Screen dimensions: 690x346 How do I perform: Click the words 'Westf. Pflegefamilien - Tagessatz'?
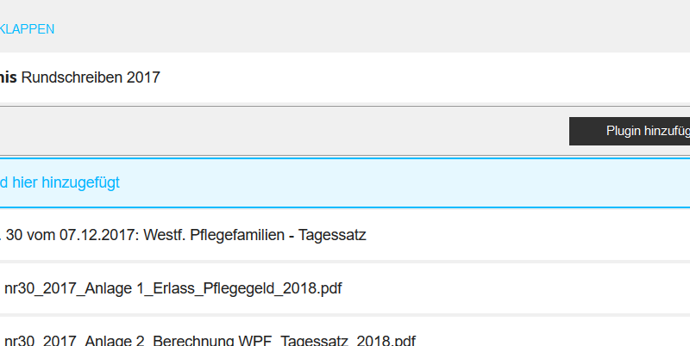click(x=254, y=235)
